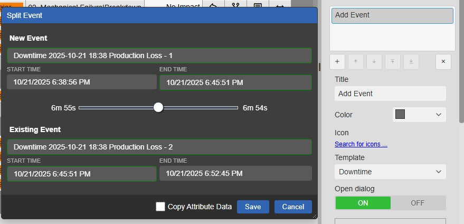Click the Split Event dialog title bar

click(159, 15)
